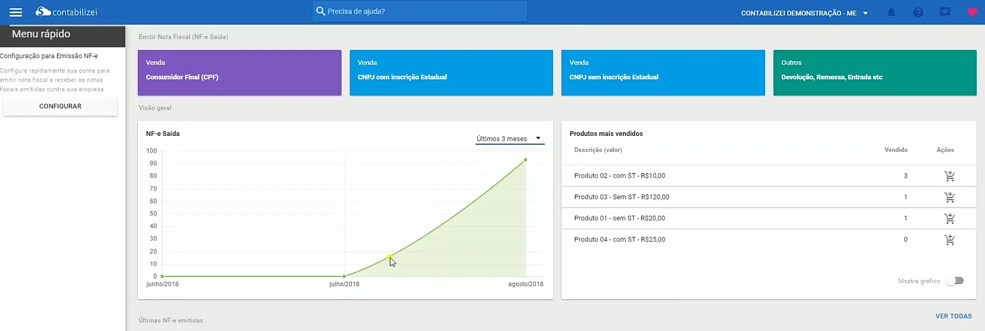This screenshot has height=331, width=985.
Task: Click cart icon for Produto 02
Action: pos(949,176)
